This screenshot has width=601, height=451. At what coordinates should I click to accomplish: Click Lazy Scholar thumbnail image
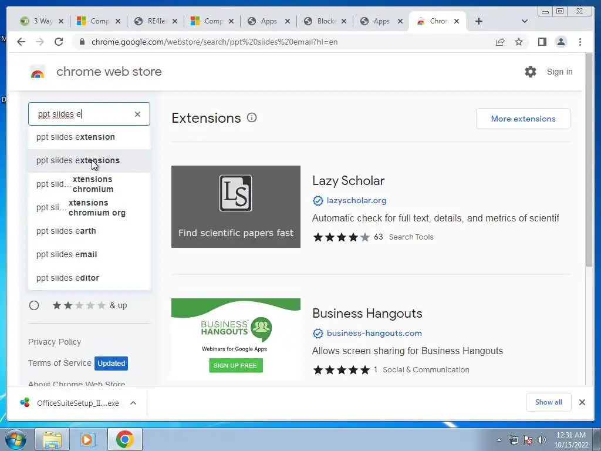point(236,207)
